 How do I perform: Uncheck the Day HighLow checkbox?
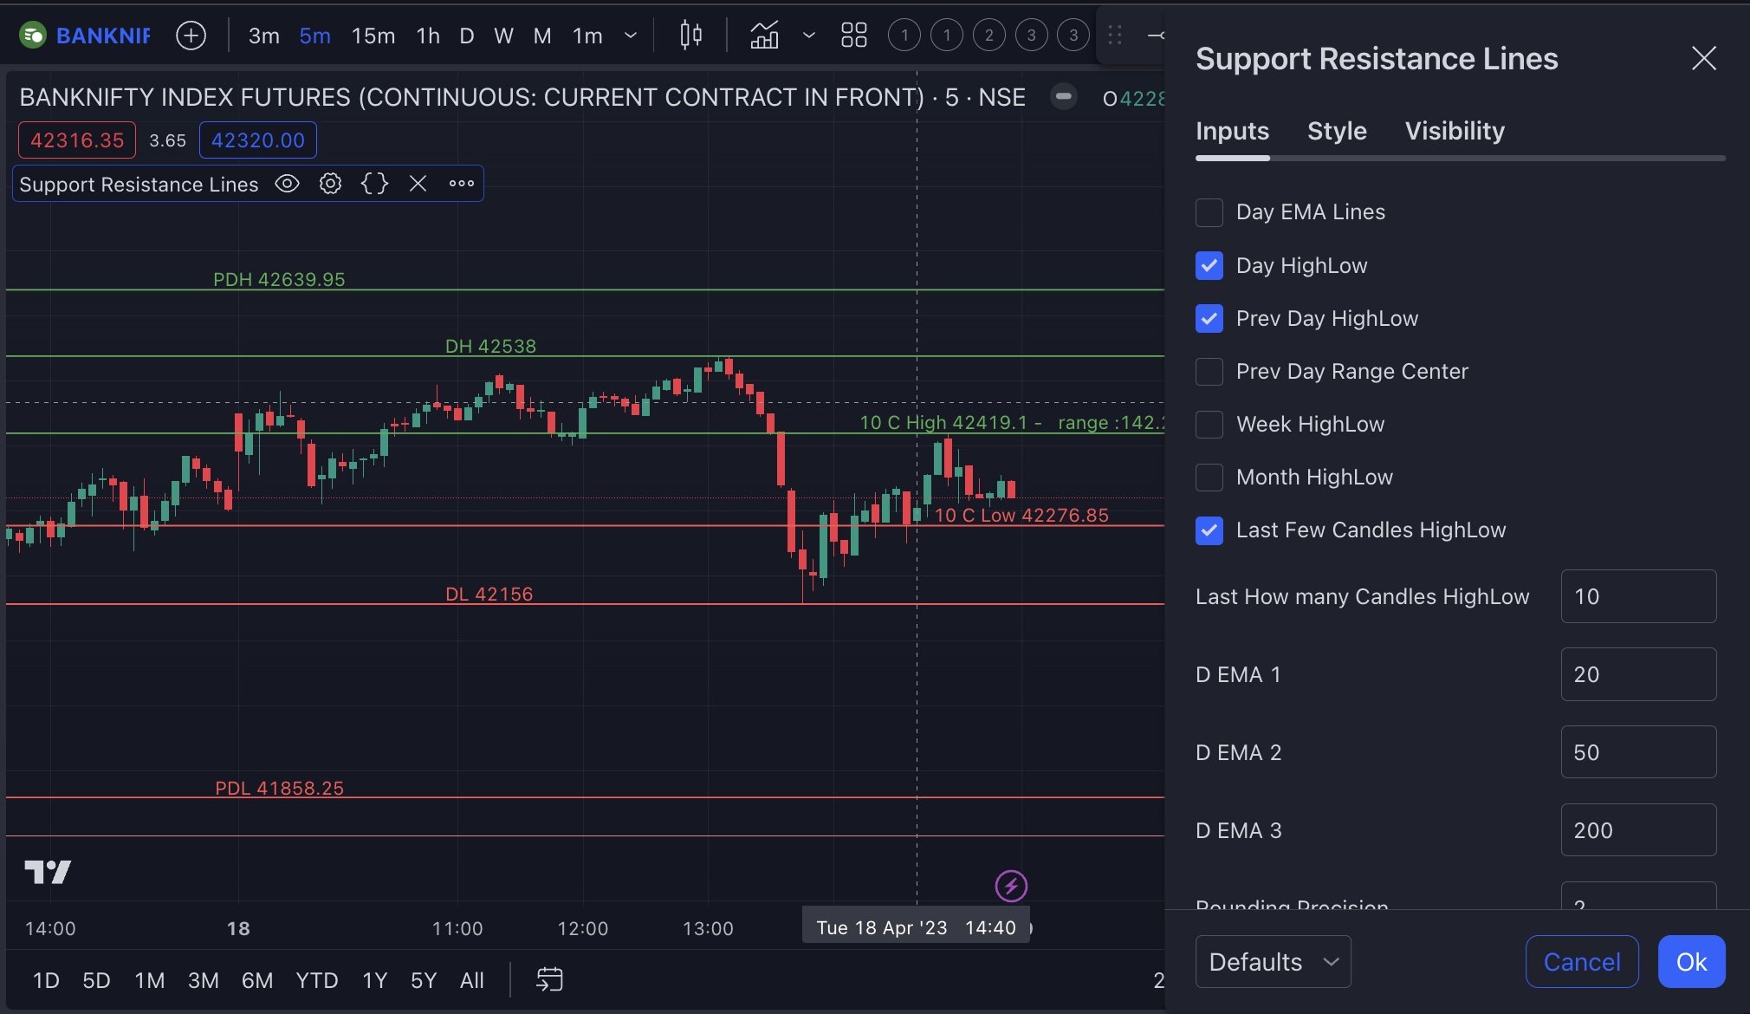tap(1209, 265)
